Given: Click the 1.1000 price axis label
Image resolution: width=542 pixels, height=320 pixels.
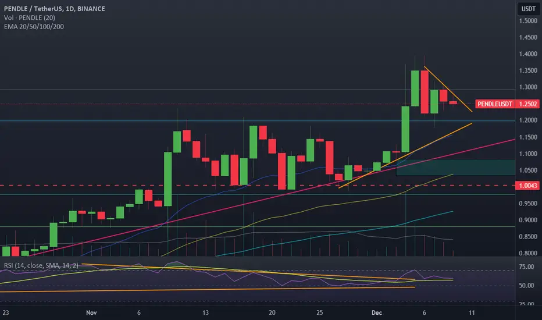Looking at the screenshot, I should click(x=528, y=154).
